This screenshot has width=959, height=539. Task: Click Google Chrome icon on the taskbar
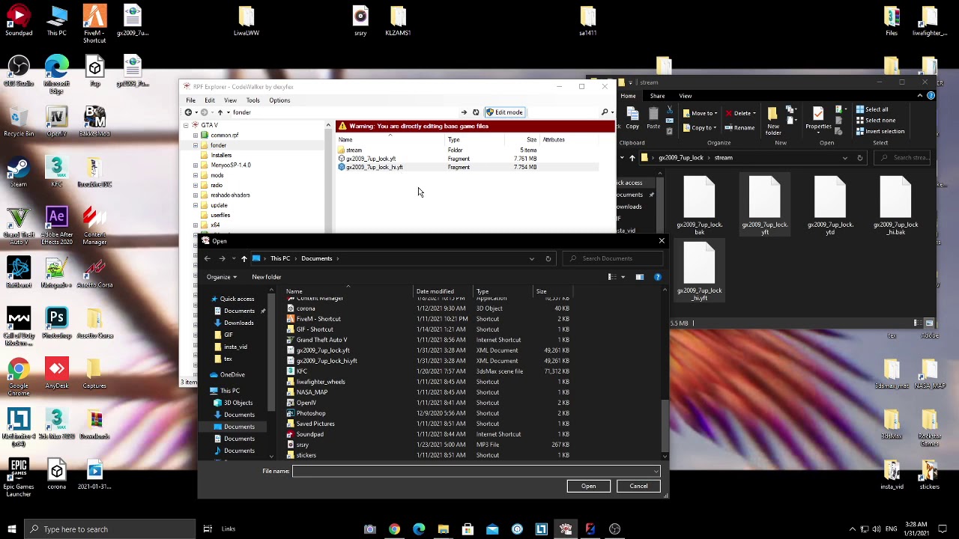coord(394,529)
